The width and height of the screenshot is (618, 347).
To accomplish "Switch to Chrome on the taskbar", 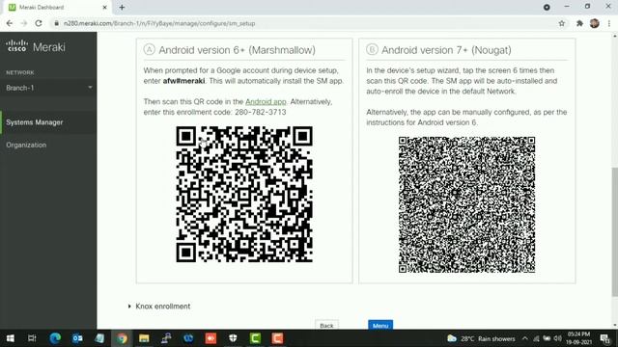I will [122, 338].
